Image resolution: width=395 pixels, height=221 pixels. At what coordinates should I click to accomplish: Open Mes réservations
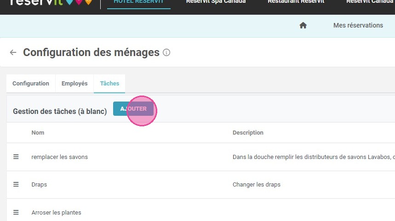(x=358, y=25)
